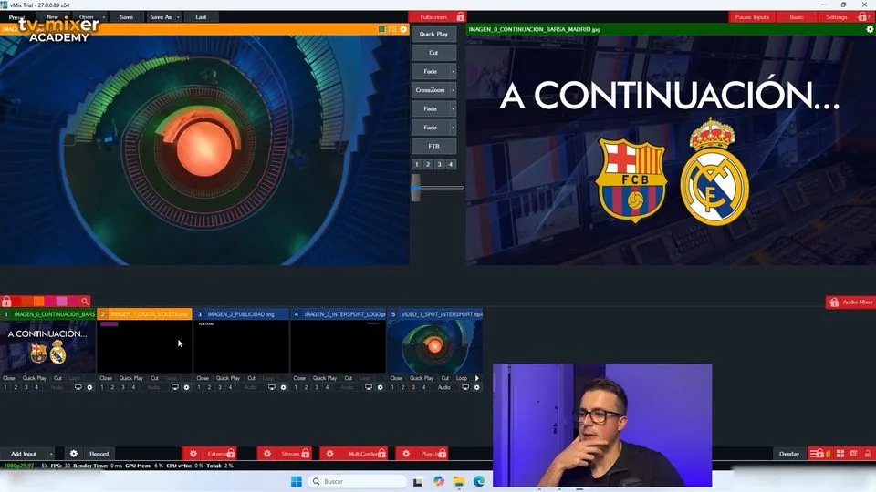Expand the first Fade transition dropdown
Screen dimensions: 876x492
click(453, 71)
